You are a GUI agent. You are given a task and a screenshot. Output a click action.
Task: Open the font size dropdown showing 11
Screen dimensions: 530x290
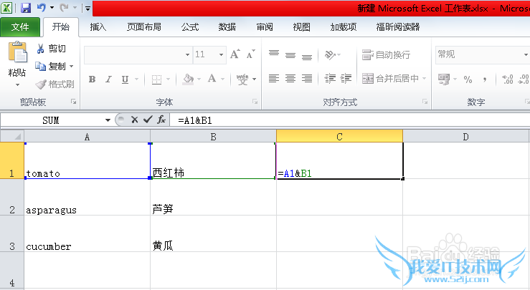[x=221, y=54]
